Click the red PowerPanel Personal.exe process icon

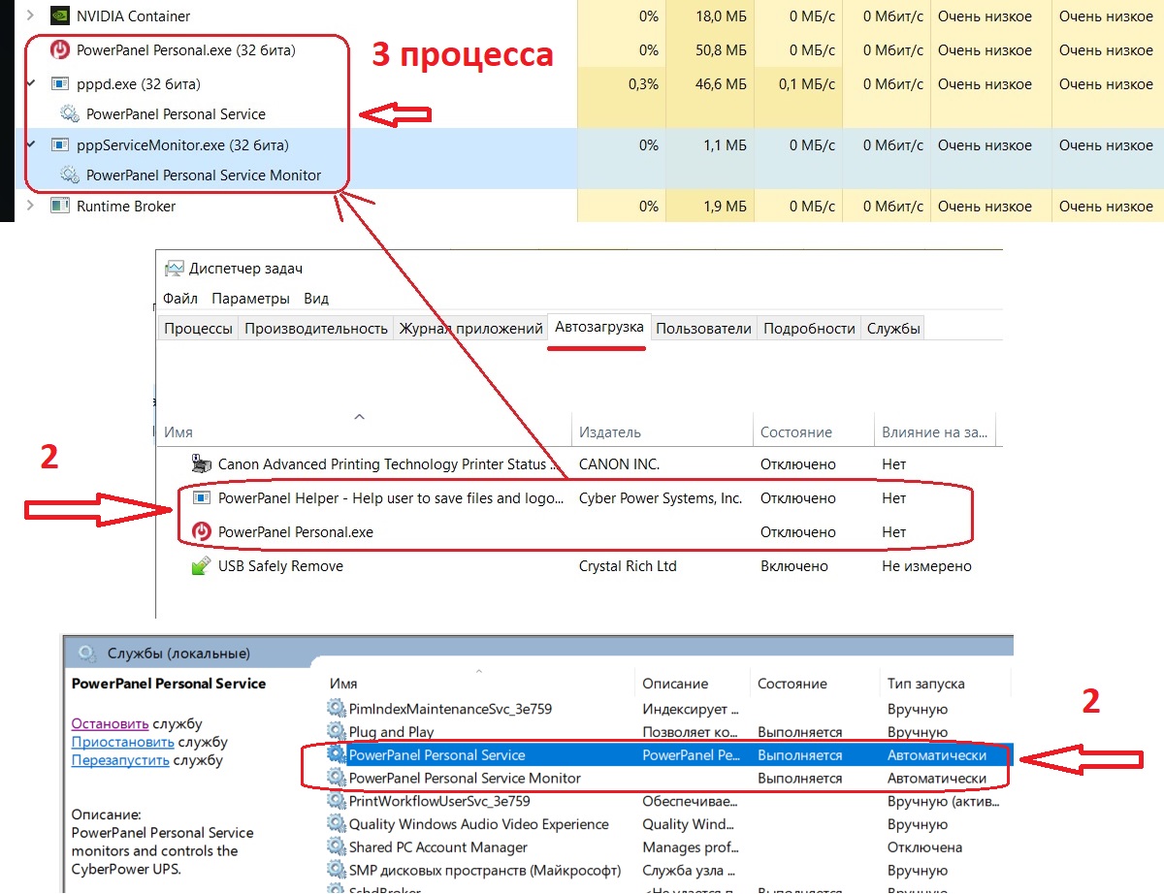coord(60,49)
